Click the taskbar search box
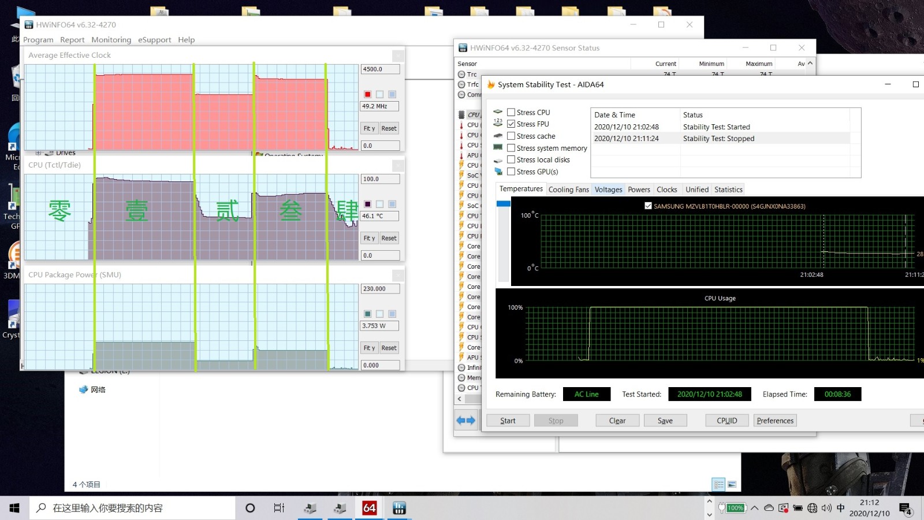This screenshot has width=924, height=520. [132, 508]
